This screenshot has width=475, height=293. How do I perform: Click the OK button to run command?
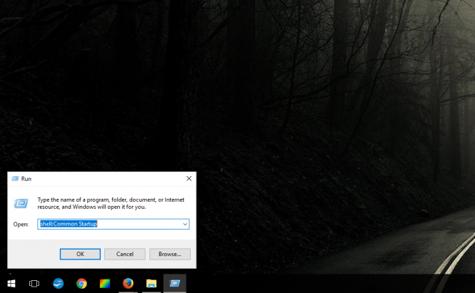(80, 254)
